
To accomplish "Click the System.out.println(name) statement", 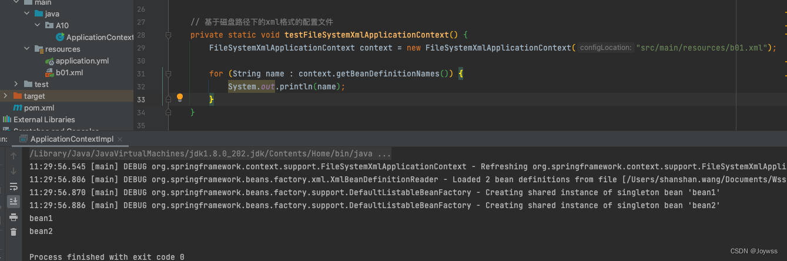I will pos(286,86).
